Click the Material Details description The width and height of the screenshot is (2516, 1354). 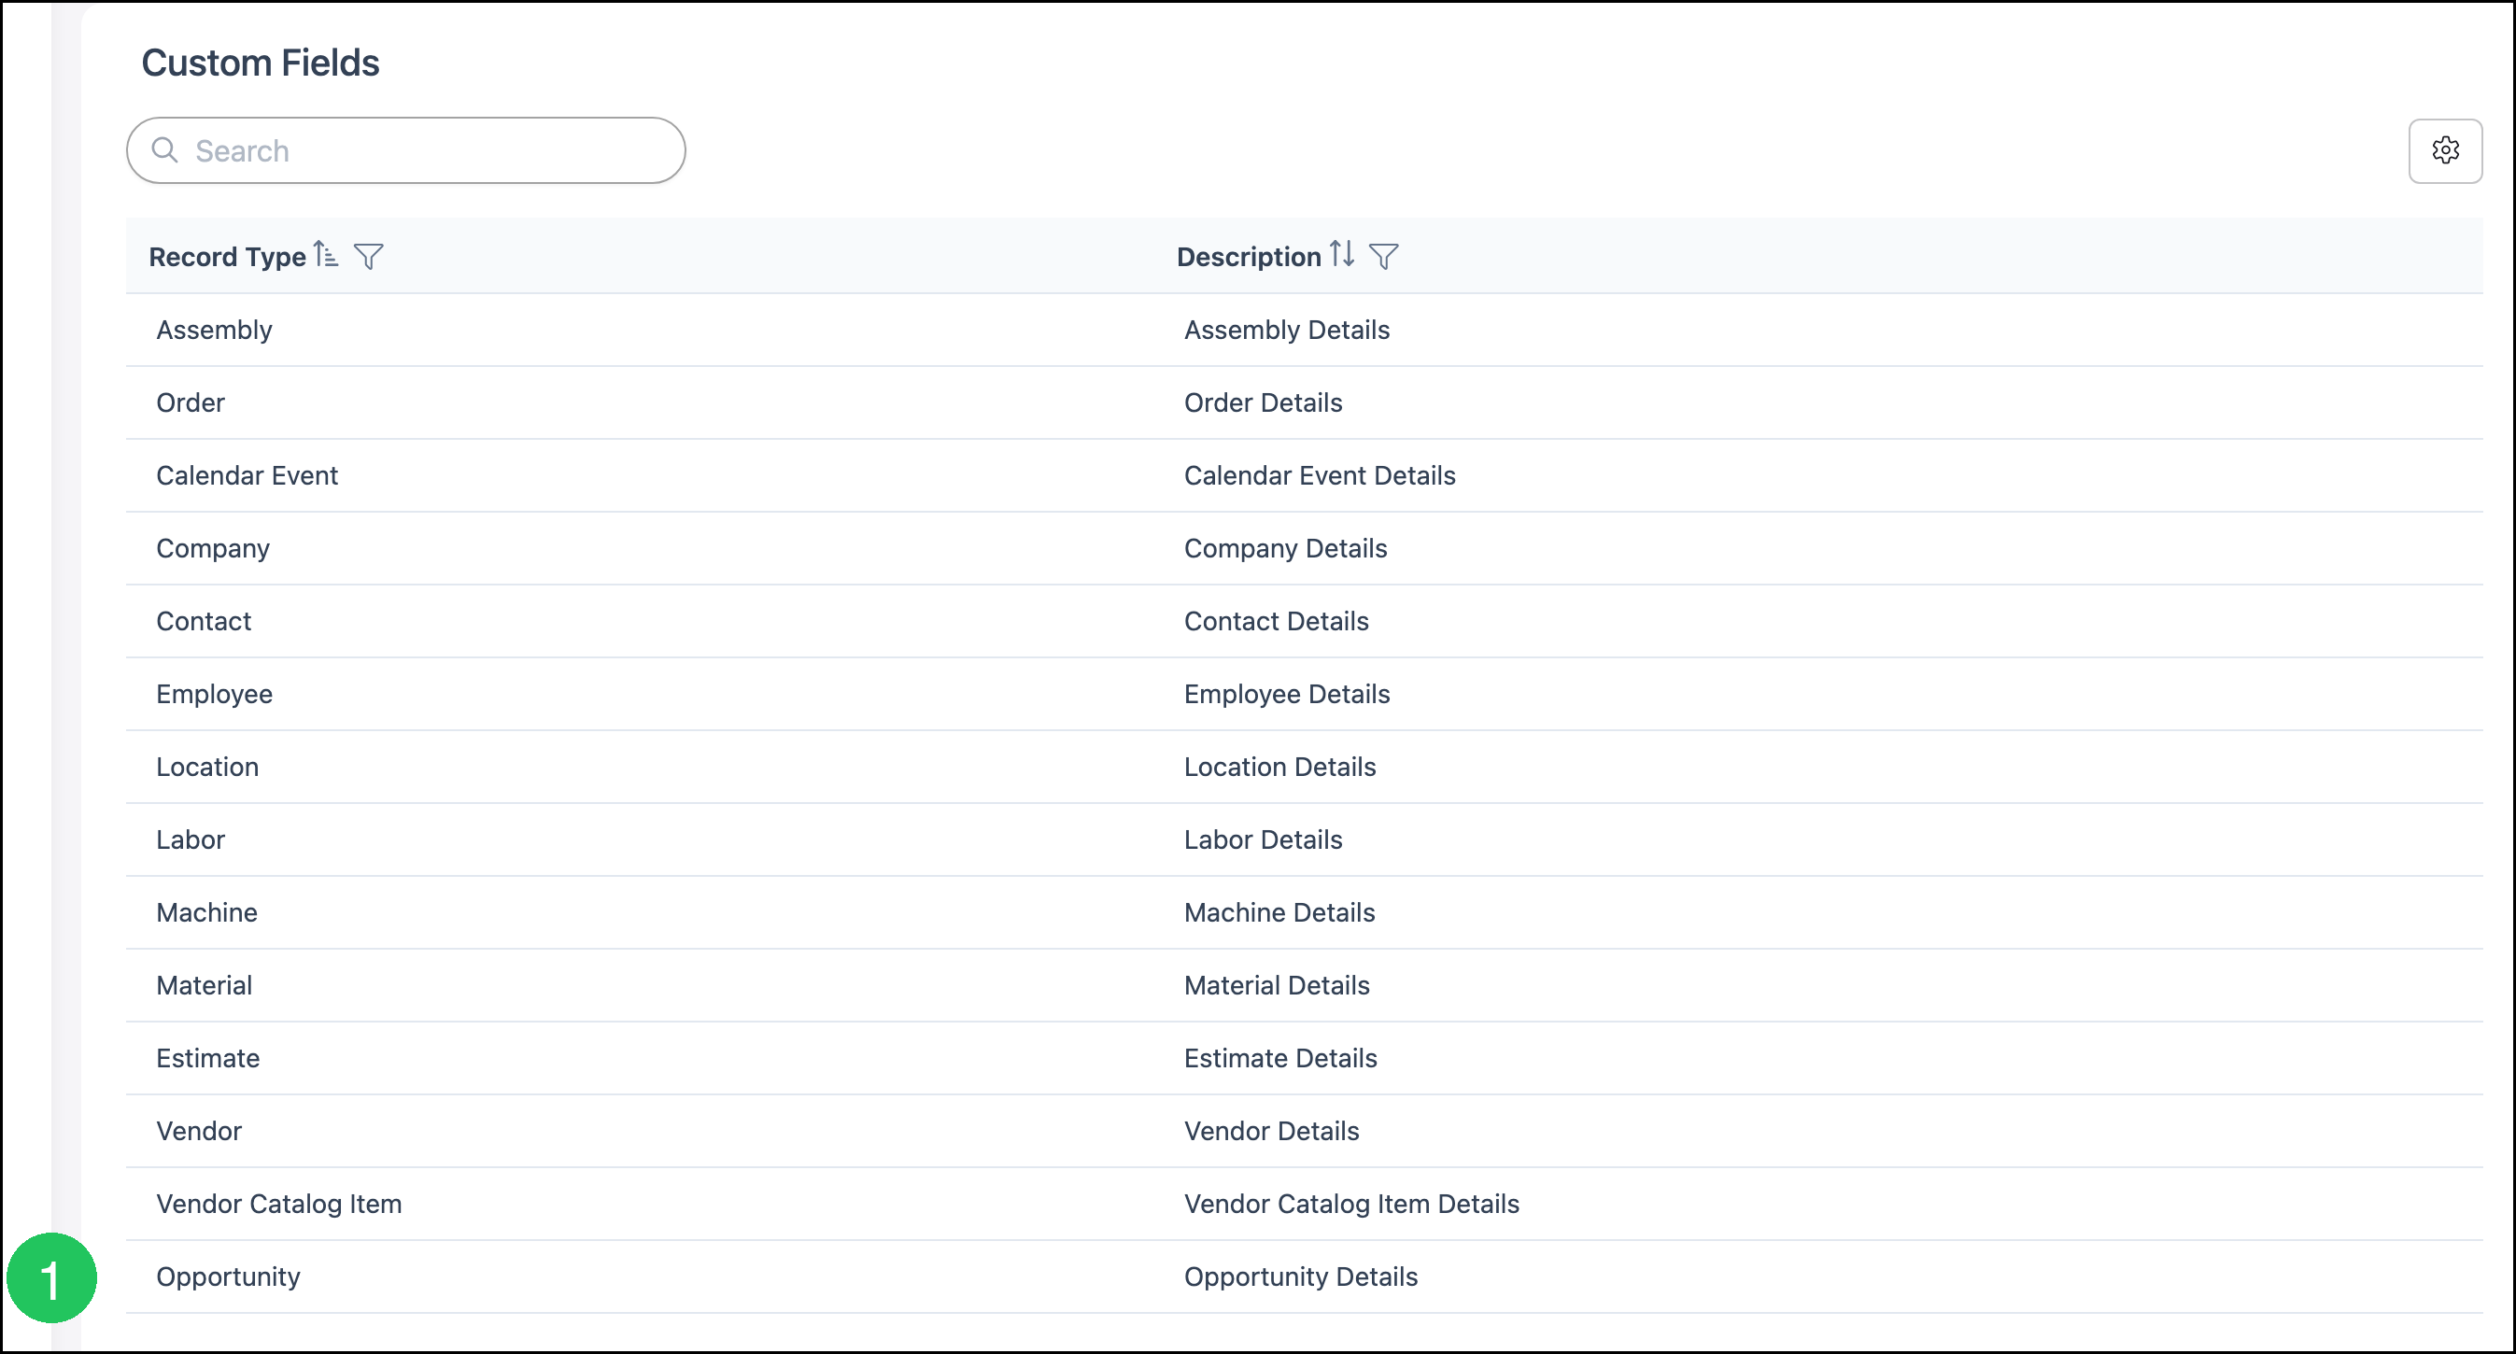[1277, 986]
